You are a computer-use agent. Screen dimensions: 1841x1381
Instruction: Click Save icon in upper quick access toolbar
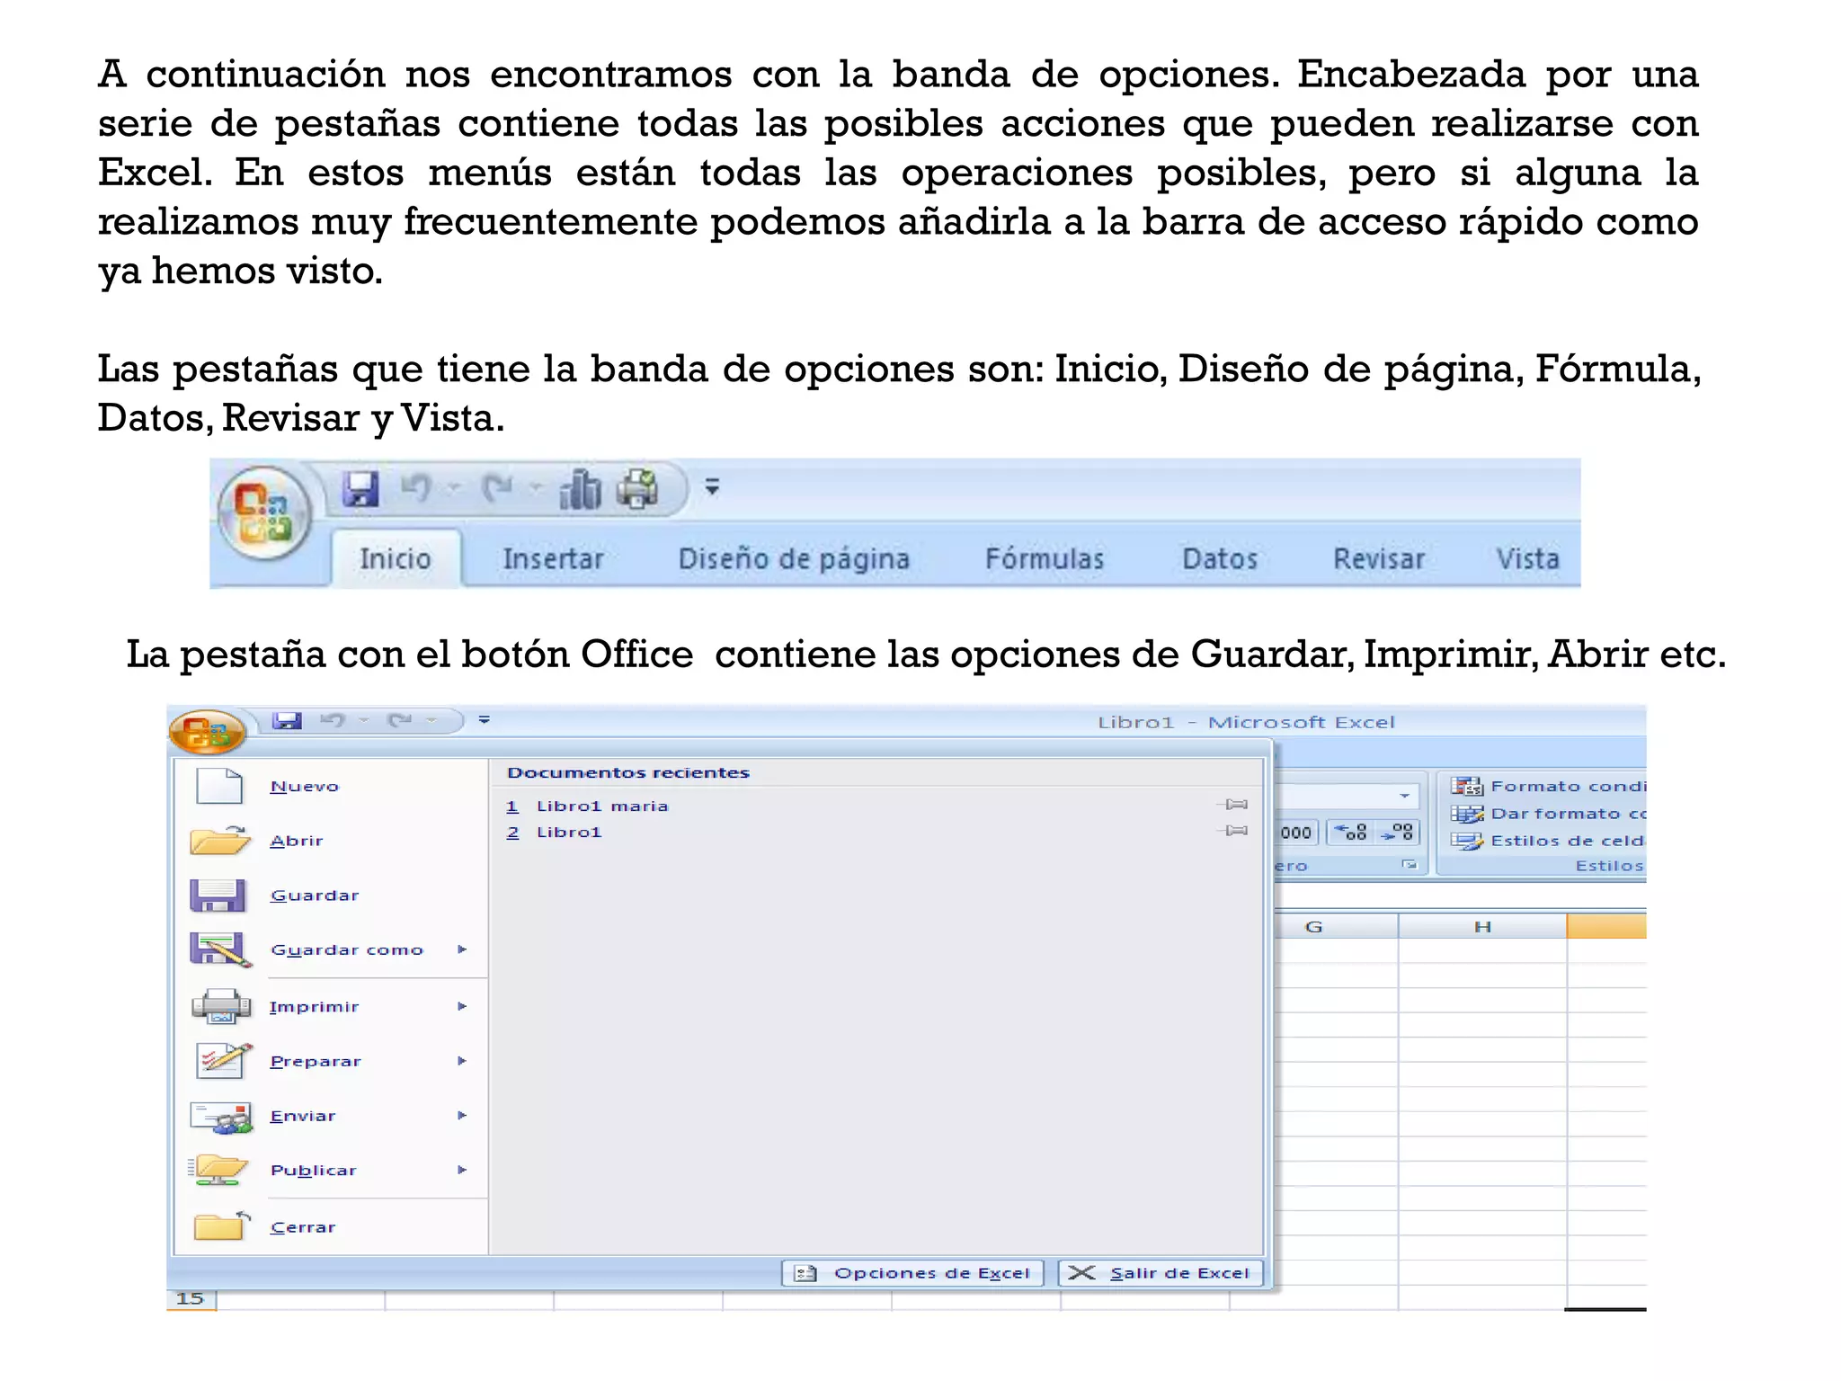click(360, 489)
